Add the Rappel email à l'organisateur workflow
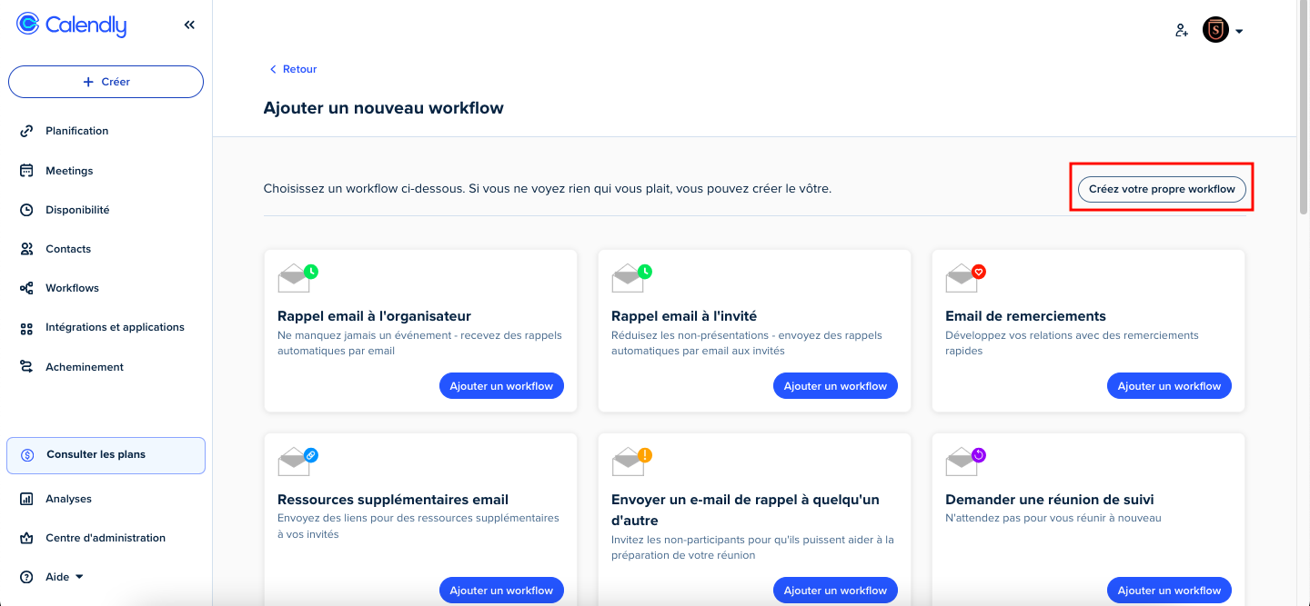The height and width of the screenshot is (606, 1310). (501, 386)
